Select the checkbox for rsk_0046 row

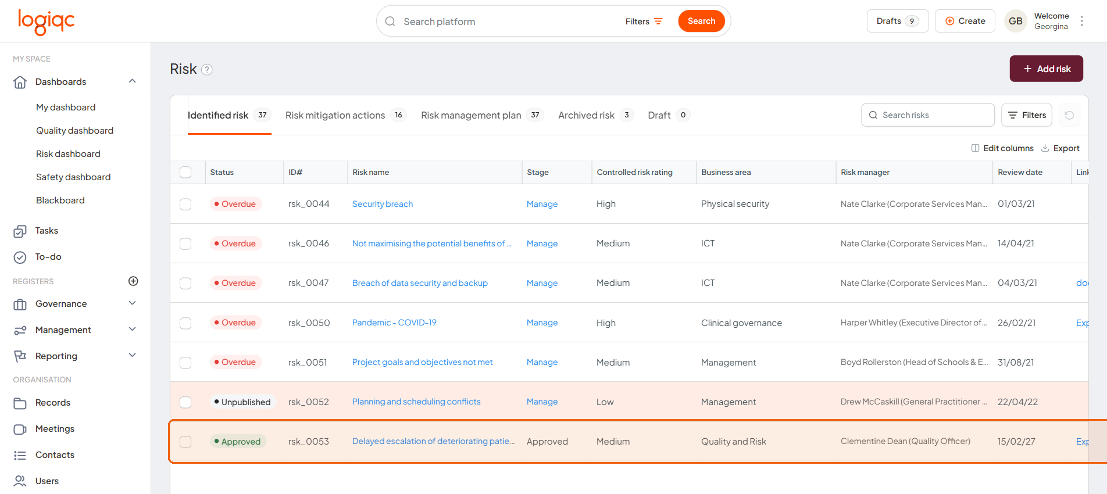click(x=185, y=244)
